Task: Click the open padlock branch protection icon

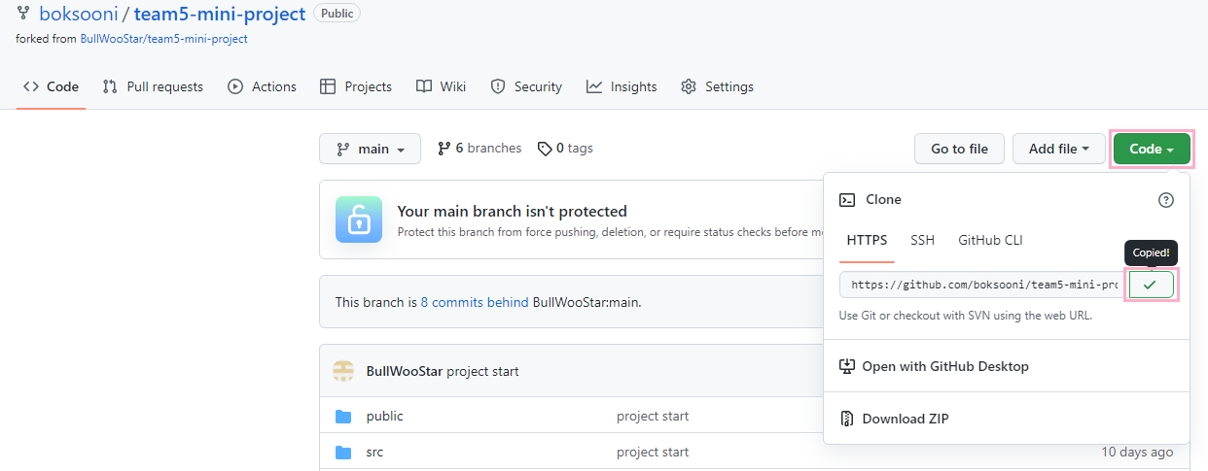Action: (x=359, y=219)
